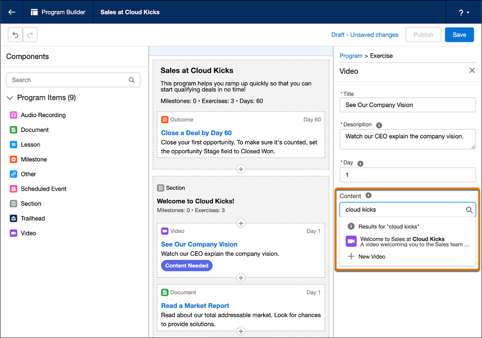Select the Trailhead component icon
Image resolution: width=482 pixels, height=338 pixels.
point(13,218)
